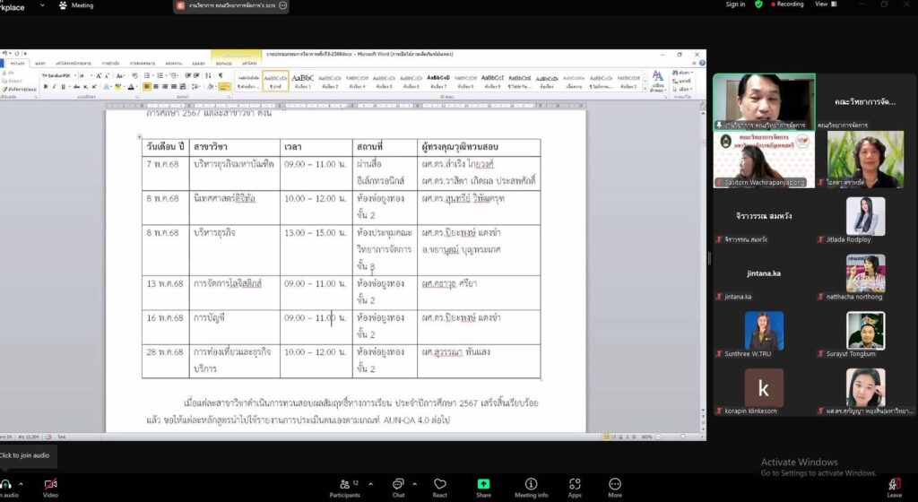Viewport: 918px width, 502px height.
Task: Click the green encryption shield icon
Action: (x=758, y=4)
